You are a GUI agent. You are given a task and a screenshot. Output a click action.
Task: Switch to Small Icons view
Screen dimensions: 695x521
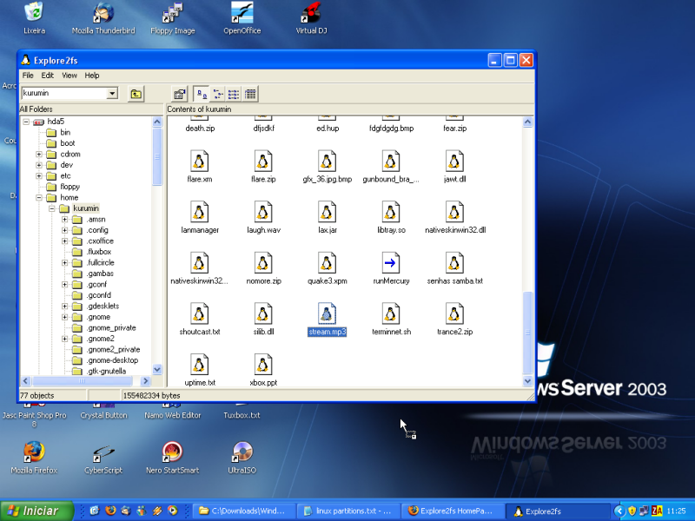(218, 94)
